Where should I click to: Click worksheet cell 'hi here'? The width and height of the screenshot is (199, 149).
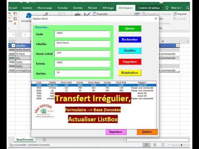point(23,54)
